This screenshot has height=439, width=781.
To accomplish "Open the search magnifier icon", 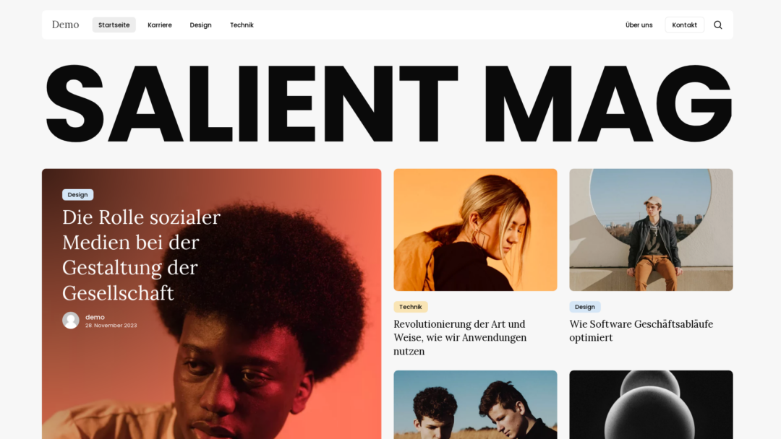I will tap(718, 25).
